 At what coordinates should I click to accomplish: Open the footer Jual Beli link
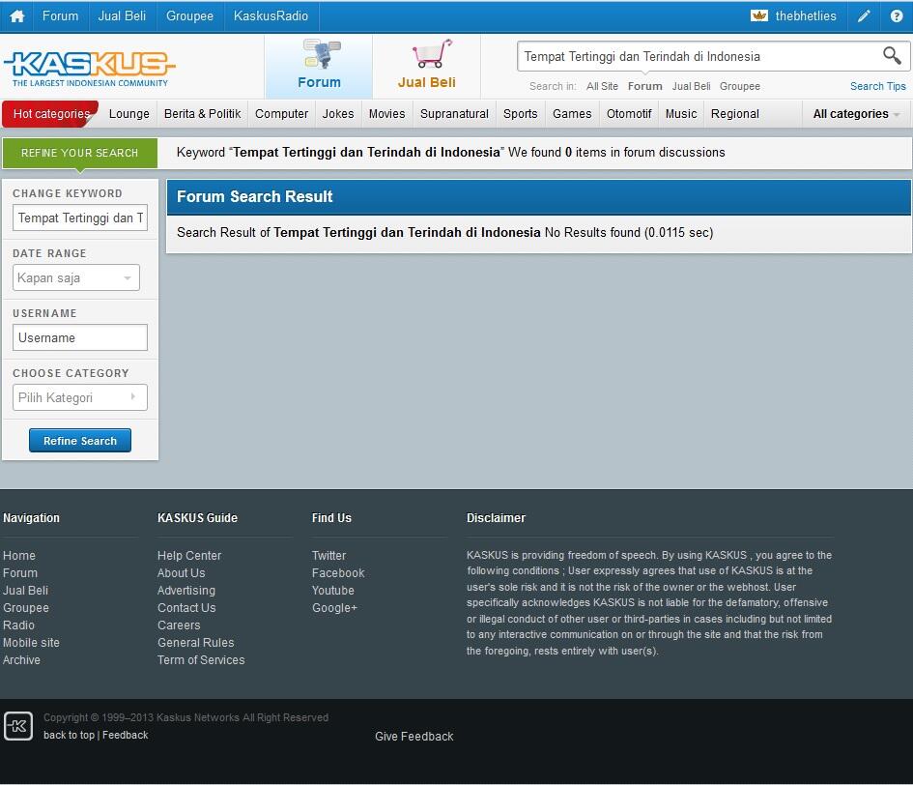tap(26, 591)
